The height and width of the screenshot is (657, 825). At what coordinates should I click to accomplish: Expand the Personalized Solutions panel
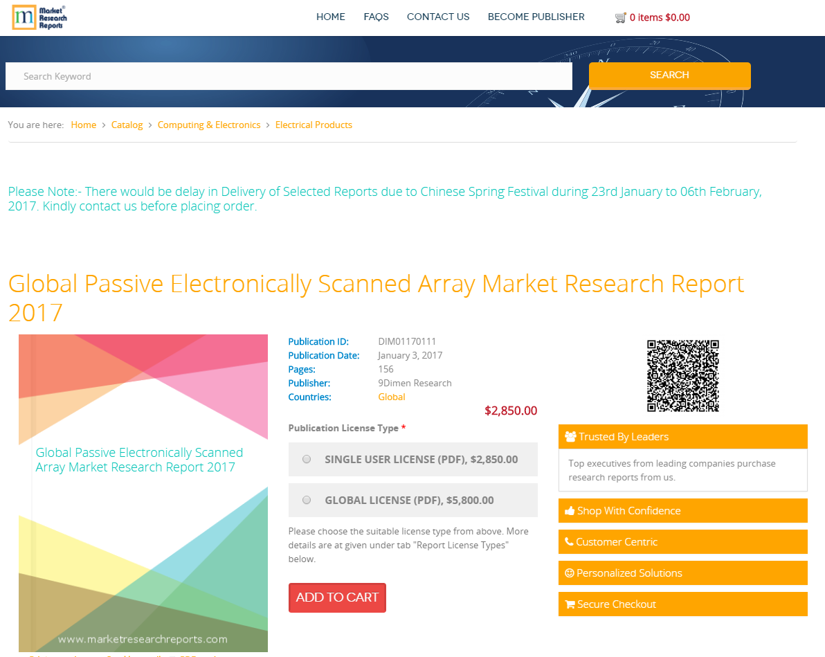(x=683, y=573)
